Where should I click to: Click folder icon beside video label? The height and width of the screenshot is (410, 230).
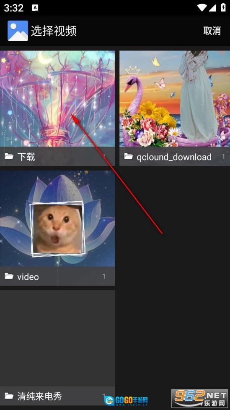pyautogui.click(x=9, y=276)
